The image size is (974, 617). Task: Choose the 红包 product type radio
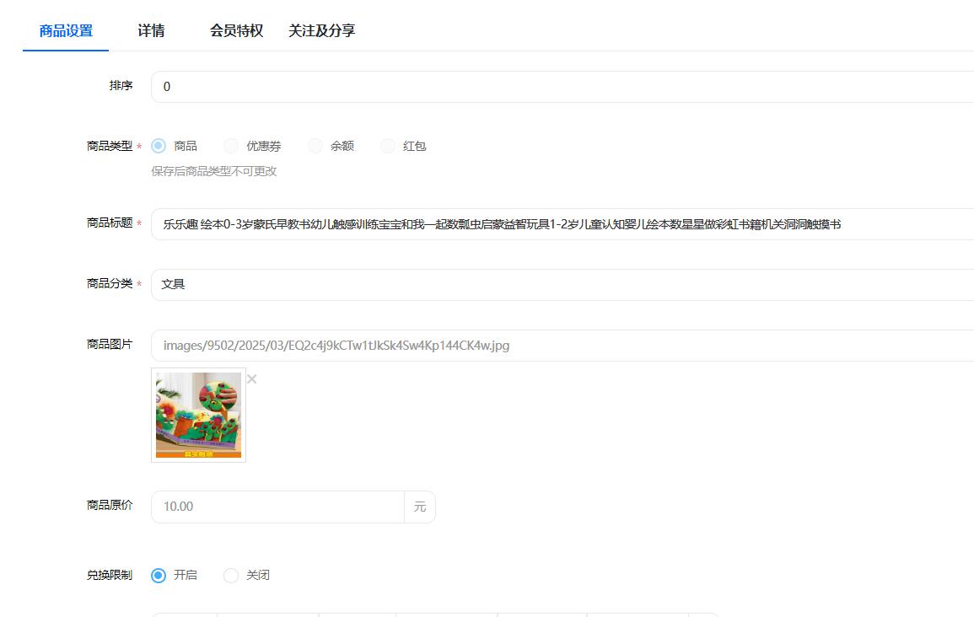(x=388, y=146)
